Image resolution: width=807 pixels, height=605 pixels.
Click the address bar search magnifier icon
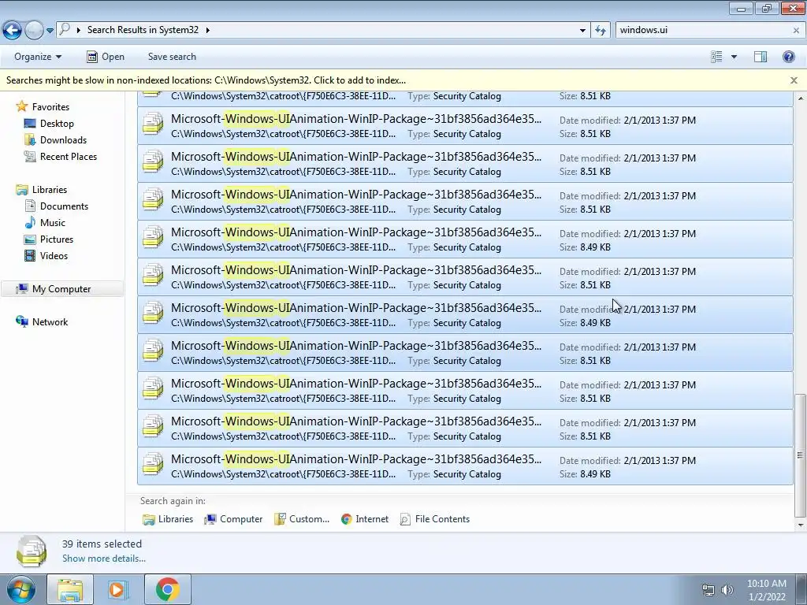tap(65, 30)
